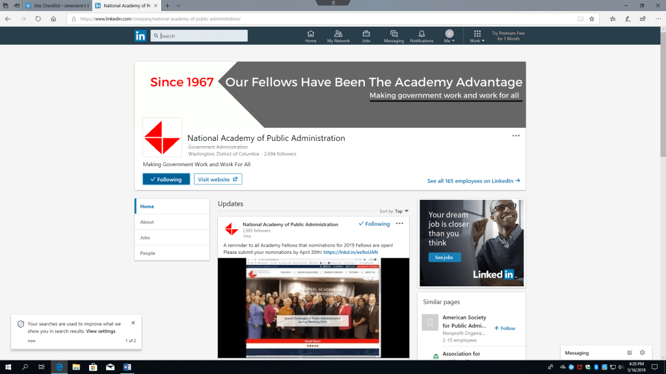The width and height of the screenshot is (666, 374).
Task: Open Messaging settings gear icon
Action: coord(643,353)
